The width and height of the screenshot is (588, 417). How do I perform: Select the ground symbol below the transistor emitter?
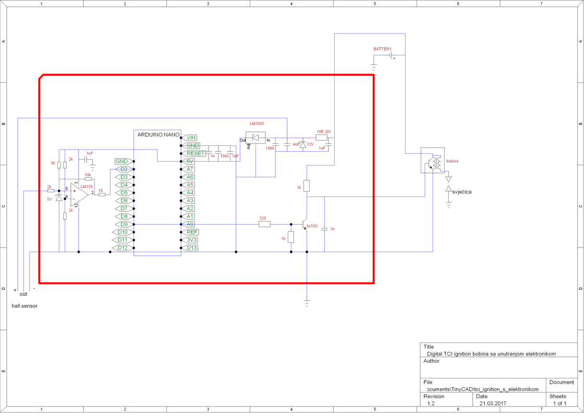[307, 304]
